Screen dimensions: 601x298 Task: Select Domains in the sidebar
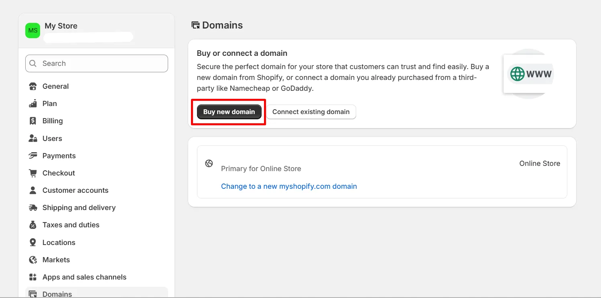point(97,293)
